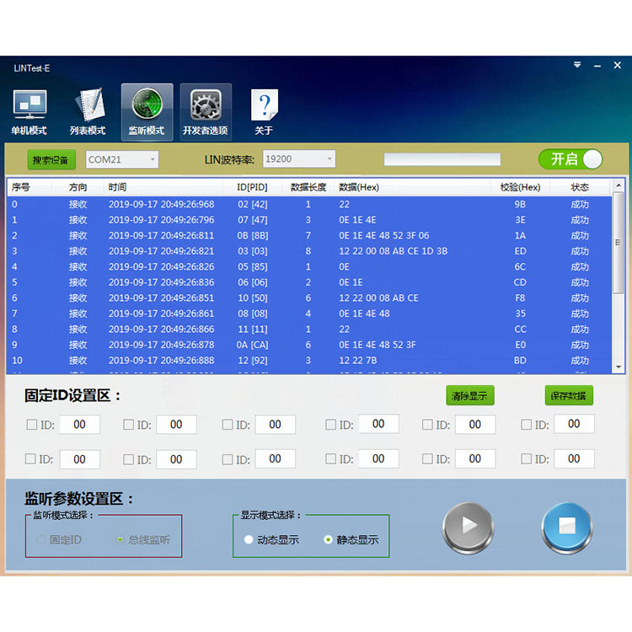Expand the 19200 baud rate dropdown

(x=299, y=159)
